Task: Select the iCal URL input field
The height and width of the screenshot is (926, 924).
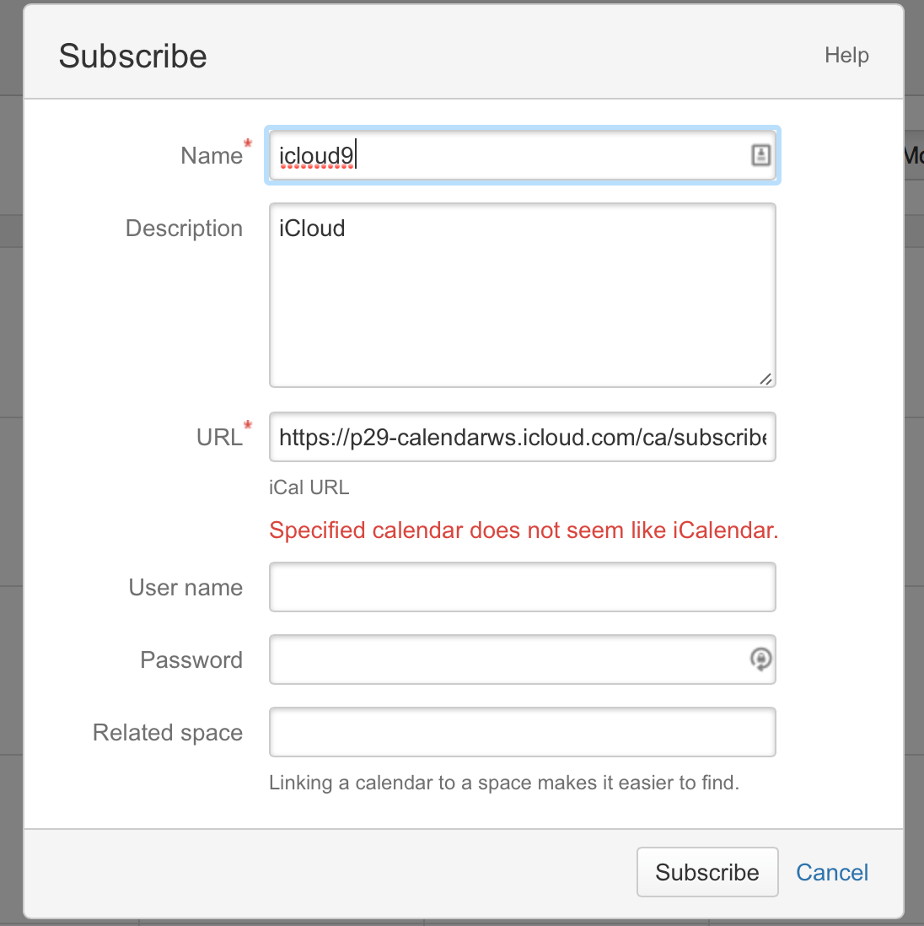Action: (522, 437)
